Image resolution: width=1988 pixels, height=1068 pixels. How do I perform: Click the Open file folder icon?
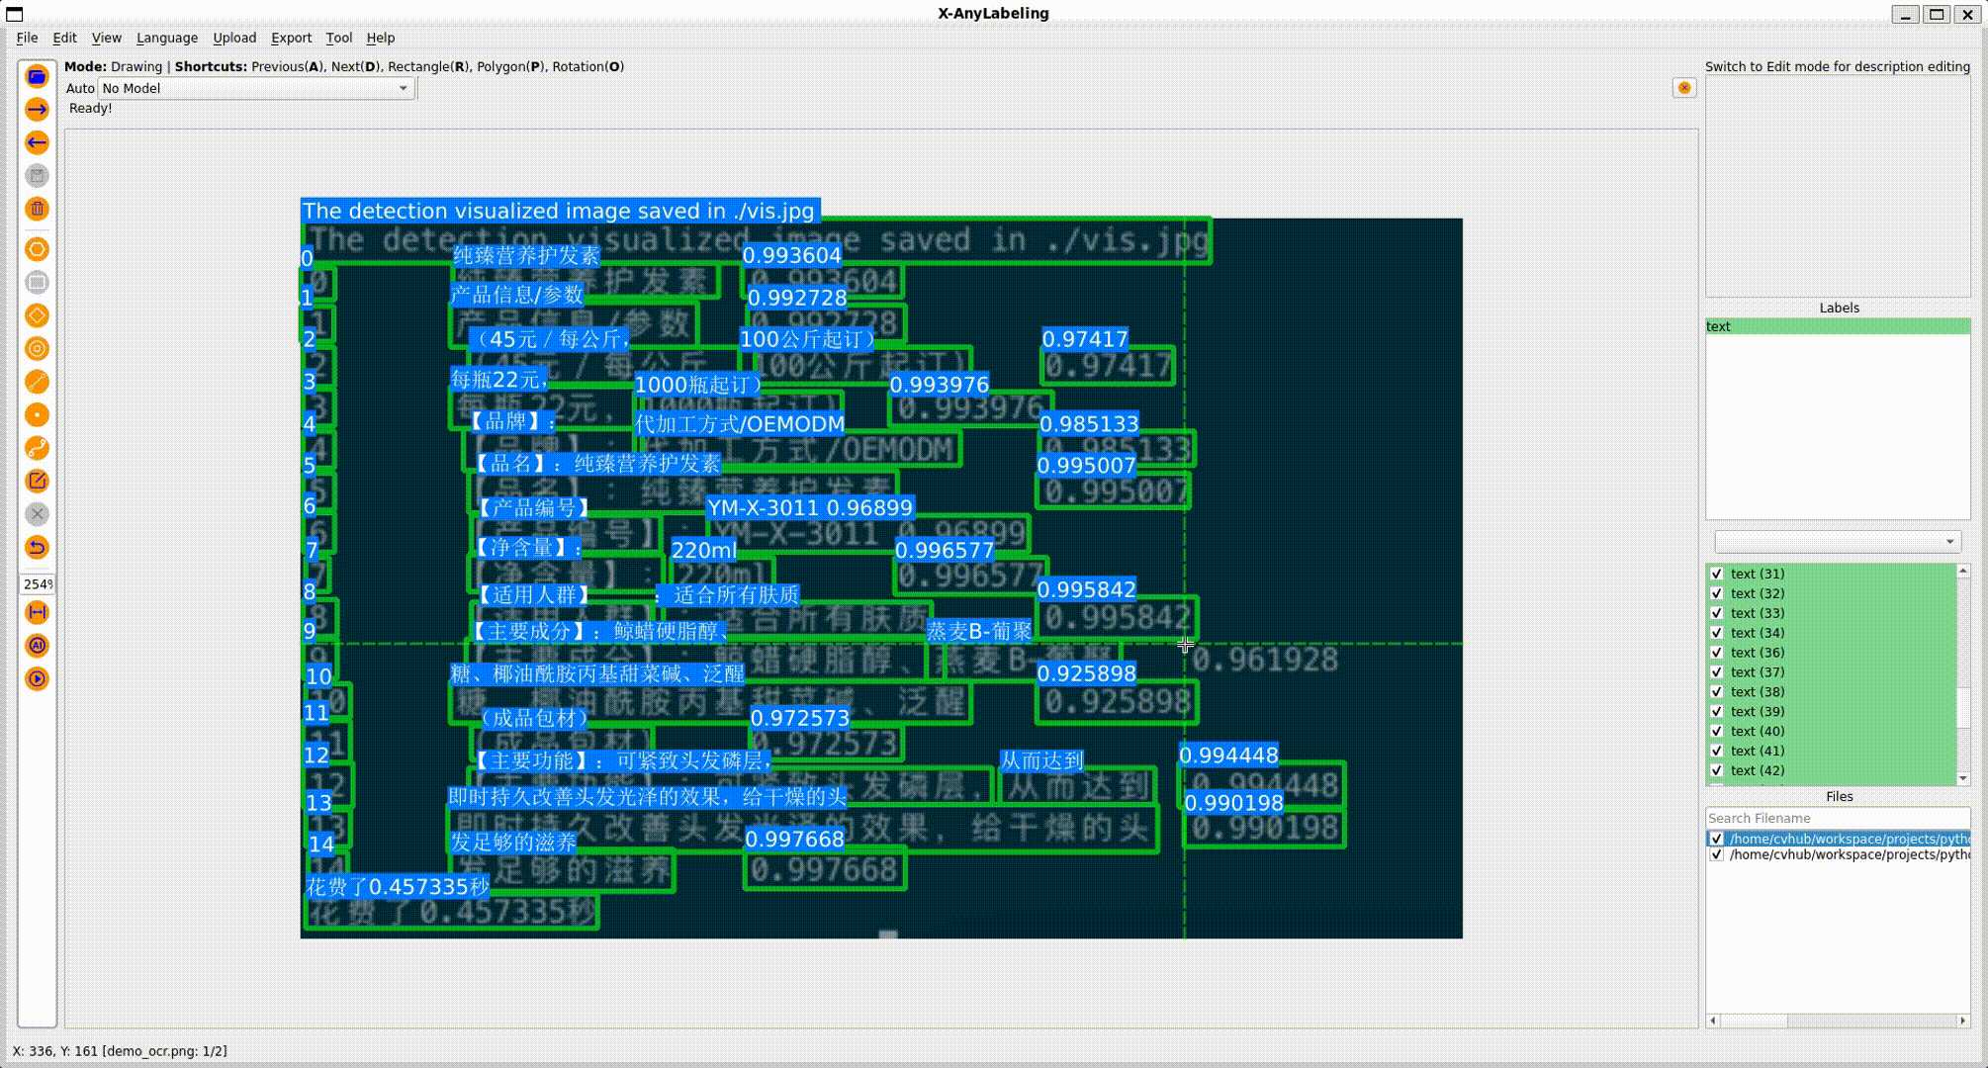(x=37, y=76)
